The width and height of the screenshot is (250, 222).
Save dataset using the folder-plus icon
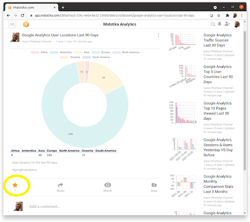click(x=154, y=185)
